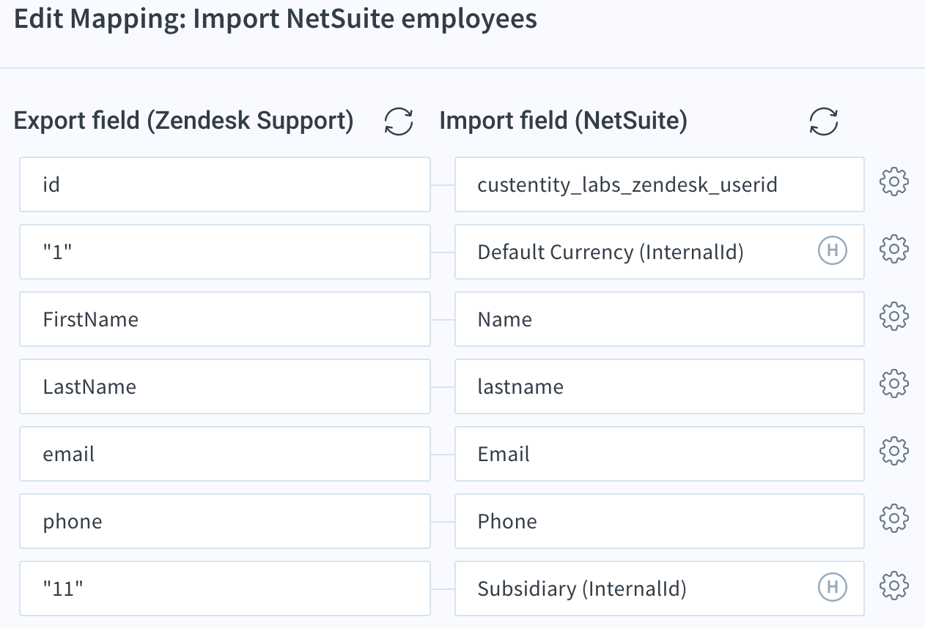925x628 pixels.
Task: Open settings gear for Name mapping
Action: click(x=894, y=317)
